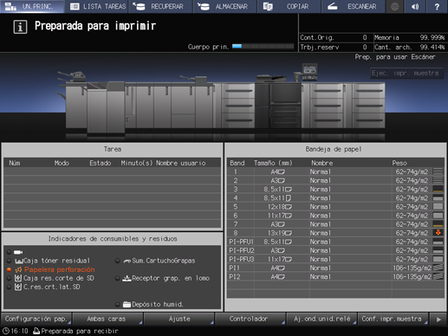
Task: Select paper tray 5 with size 12x18
Action: [335, 207]
